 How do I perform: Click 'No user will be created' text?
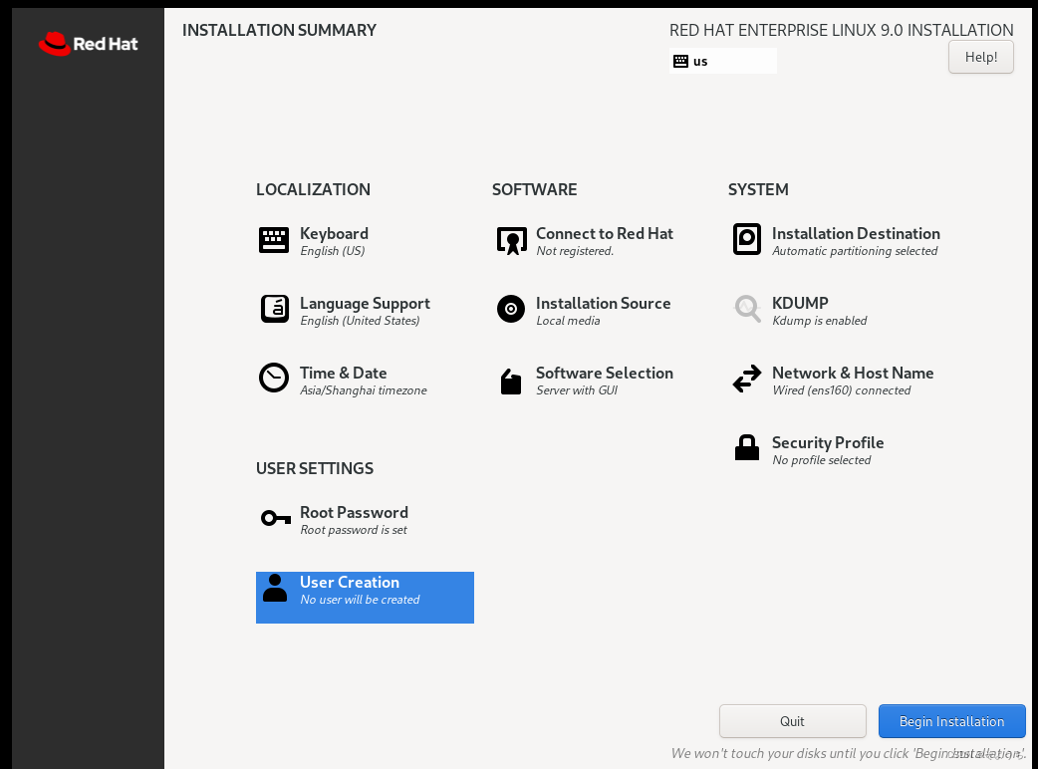(x=360, y=600)
